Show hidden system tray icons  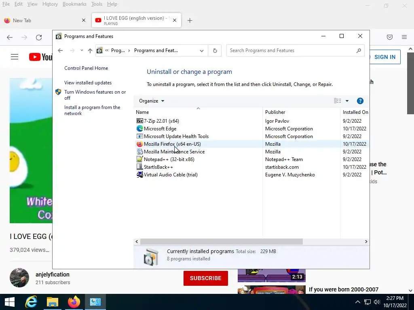(357, 302)
